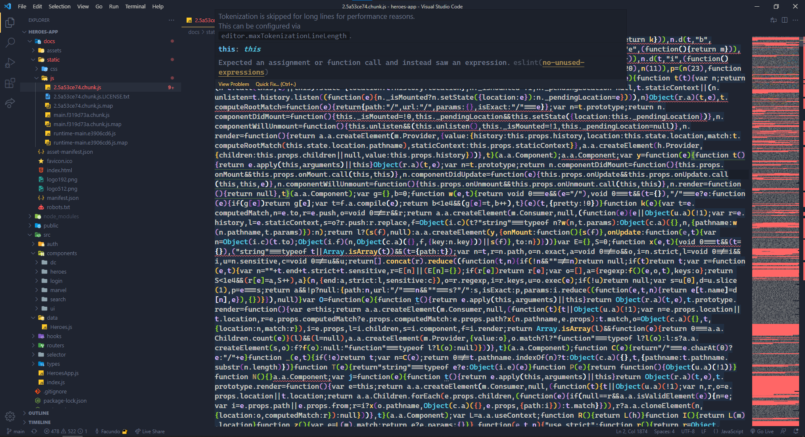
Task: Collapse the components folder
Action: click(62, 253)
